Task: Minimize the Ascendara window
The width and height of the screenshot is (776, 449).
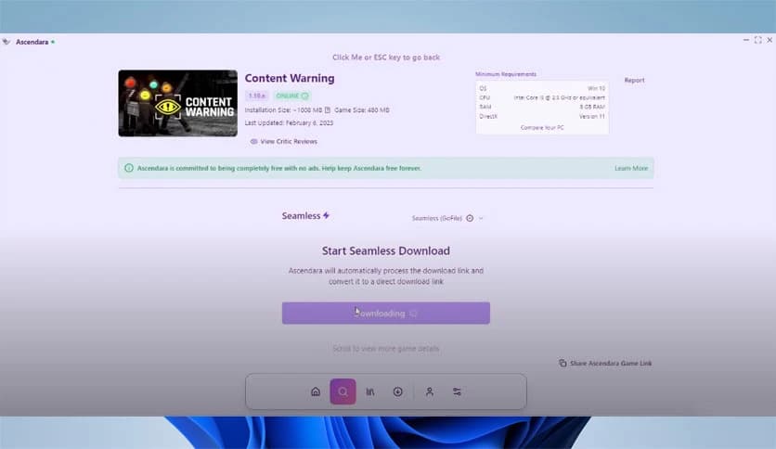Action: click(x=745, y=40)
